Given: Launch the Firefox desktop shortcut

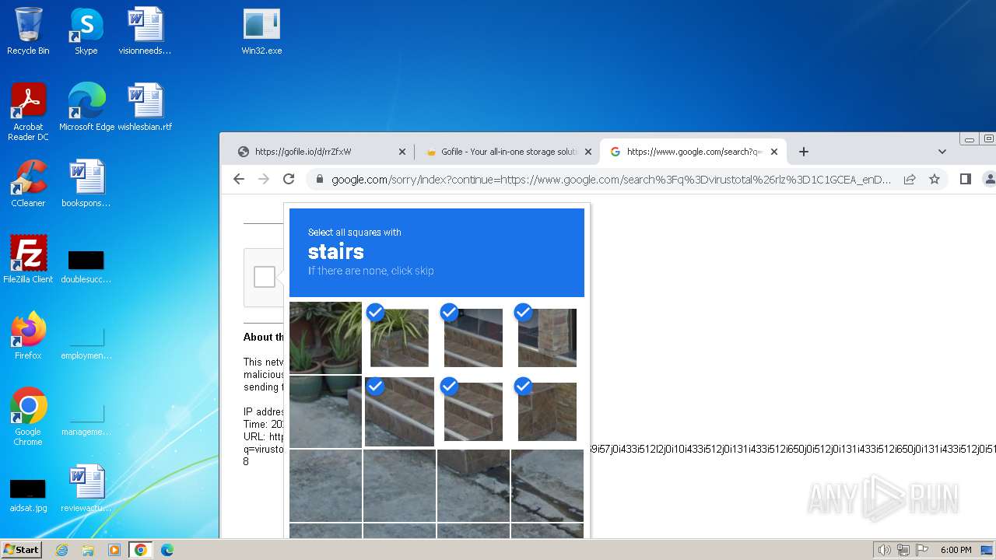Looking at the screenshot, I should coord(28,335).
